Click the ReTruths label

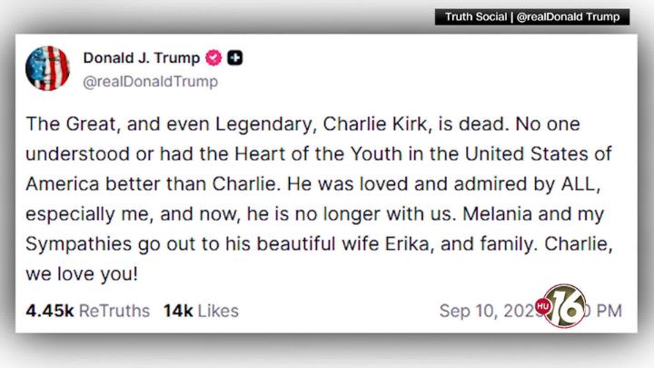click(x=114, y=311)
